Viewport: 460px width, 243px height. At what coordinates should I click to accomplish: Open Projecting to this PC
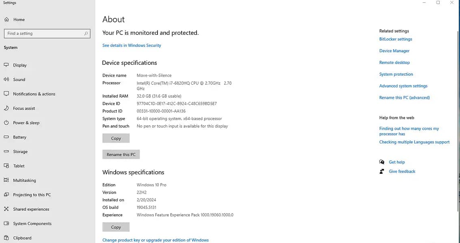[x=32, y=195]
